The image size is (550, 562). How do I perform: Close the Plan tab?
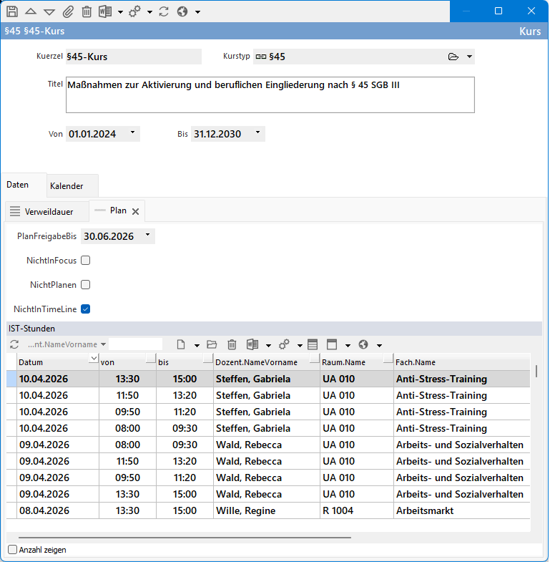point(136,211)
